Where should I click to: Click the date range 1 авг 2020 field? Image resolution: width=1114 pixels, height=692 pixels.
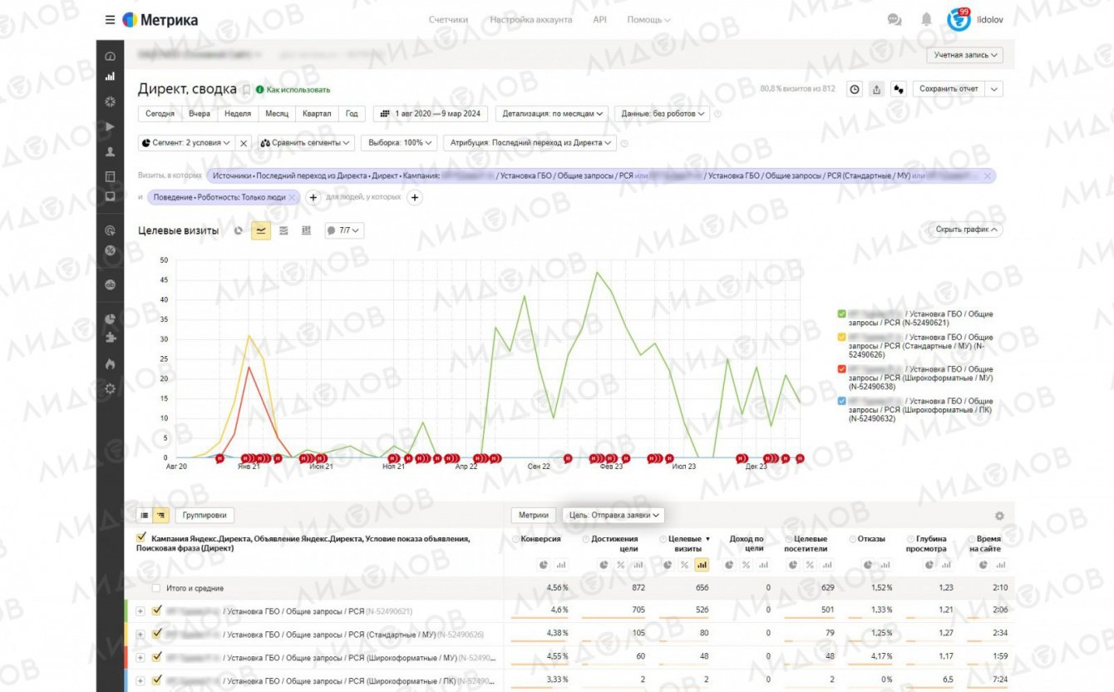coord(431,113)
